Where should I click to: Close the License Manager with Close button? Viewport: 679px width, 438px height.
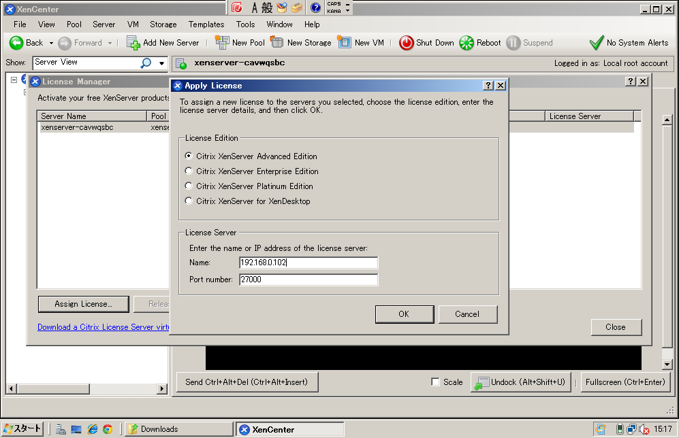[x=616, y=327]
